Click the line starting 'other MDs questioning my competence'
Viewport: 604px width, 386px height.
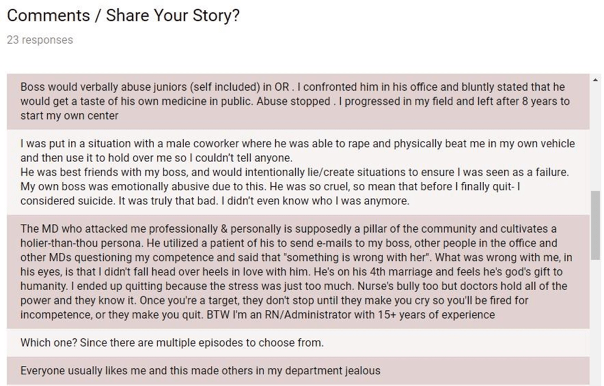[296, 258]
